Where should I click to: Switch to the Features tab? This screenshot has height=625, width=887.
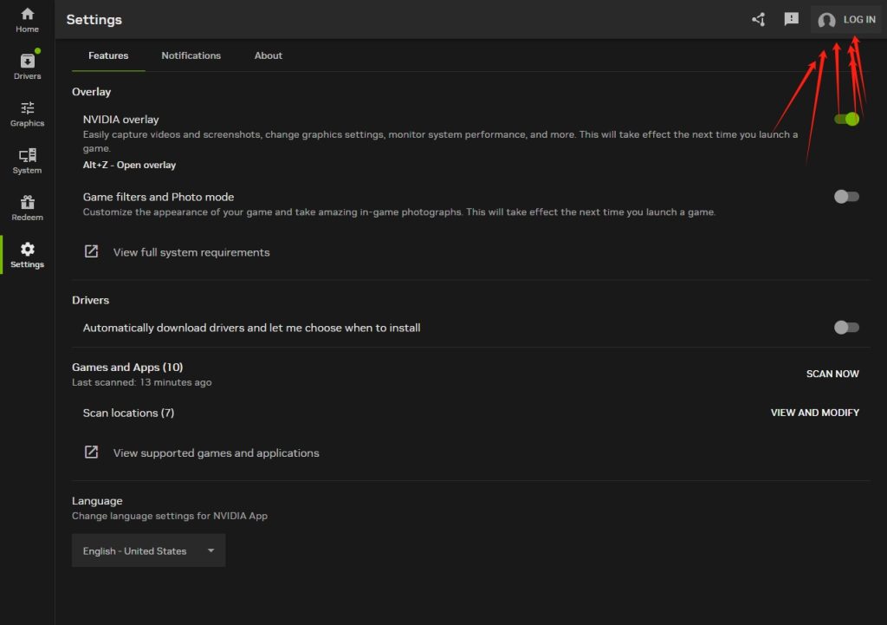pos(108,55)
